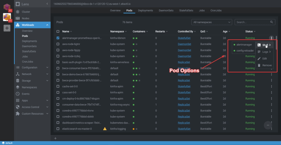Viewport: 281px width, 145px height.
Task: Expand the Configuration sidebar section
Action: [47, 68]
